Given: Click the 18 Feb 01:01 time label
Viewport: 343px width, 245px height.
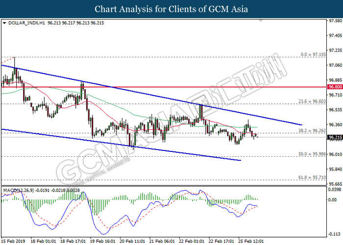Looking at the screenshot, I should [43, 241].
